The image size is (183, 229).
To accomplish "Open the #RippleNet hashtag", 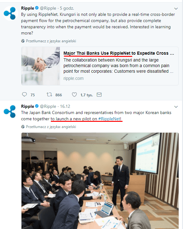I will tap(109, 119).
